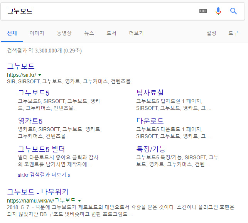Open the 다운로드 sitelink

(150, 121)
